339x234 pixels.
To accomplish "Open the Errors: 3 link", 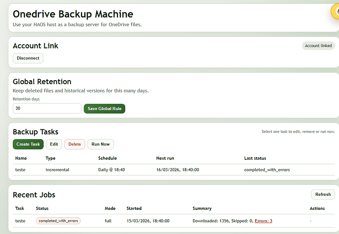I will tap(263, 221).
